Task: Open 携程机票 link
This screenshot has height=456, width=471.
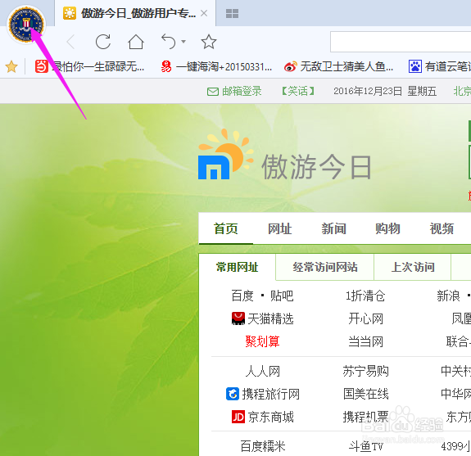Action: point(365,417)
